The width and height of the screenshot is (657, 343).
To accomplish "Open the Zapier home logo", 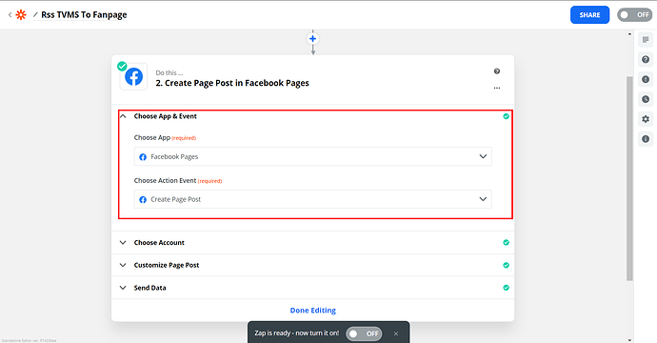I will pos(21,15).
